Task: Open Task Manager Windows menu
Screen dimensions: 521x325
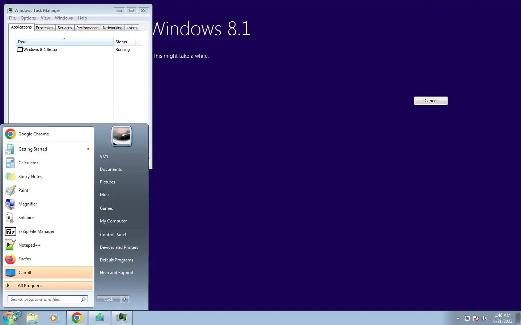Action: coord(64,18)
